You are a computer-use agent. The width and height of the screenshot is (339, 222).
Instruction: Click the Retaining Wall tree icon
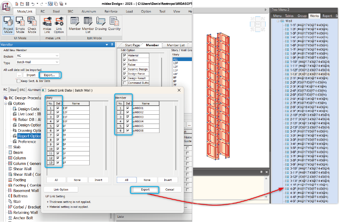tap(10, 212)
